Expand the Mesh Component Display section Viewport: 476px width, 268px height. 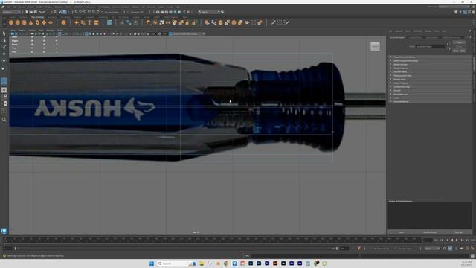pyautogui.click(x=430, y=61)
